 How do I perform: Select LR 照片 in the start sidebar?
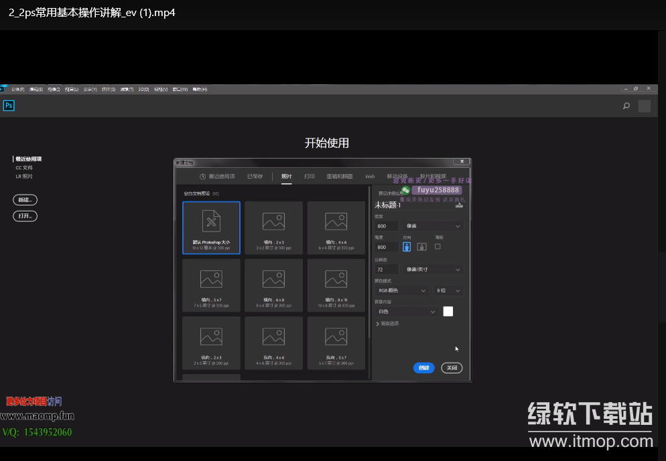tap(24, 177)
